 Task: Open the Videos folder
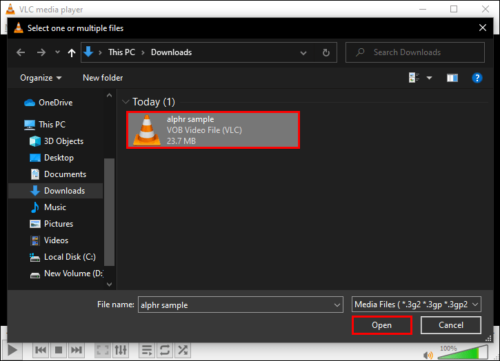point(49,240)
